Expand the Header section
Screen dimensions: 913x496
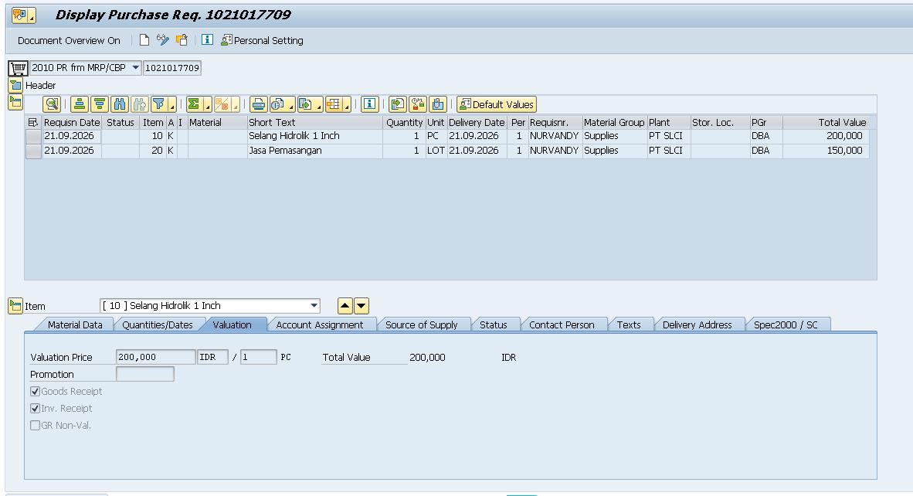pos(15,86)
